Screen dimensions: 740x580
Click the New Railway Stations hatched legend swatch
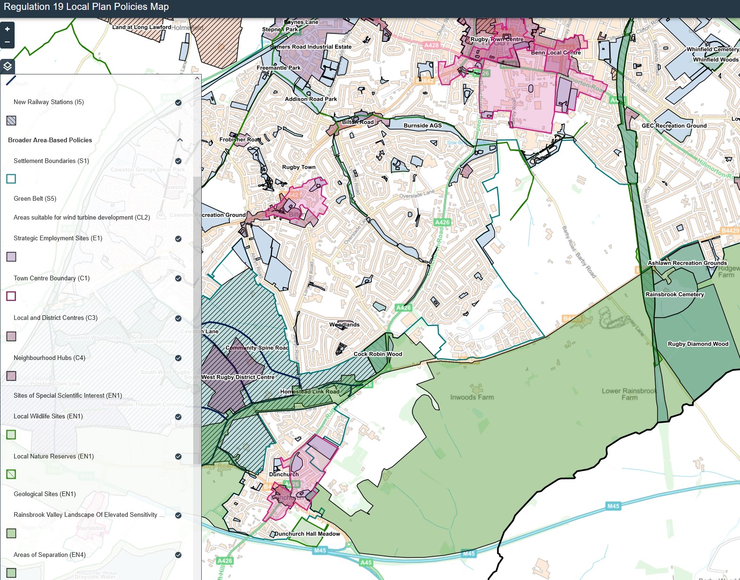click(11, 121)
